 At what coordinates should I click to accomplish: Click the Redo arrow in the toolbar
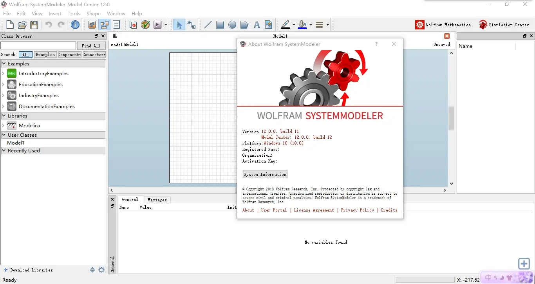(x=61, y=25)
